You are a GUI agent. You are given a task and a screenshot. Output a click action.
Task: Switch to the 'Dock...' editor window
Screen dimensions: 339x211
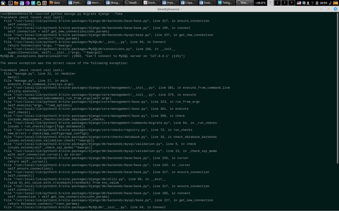[x=152, y=3]
